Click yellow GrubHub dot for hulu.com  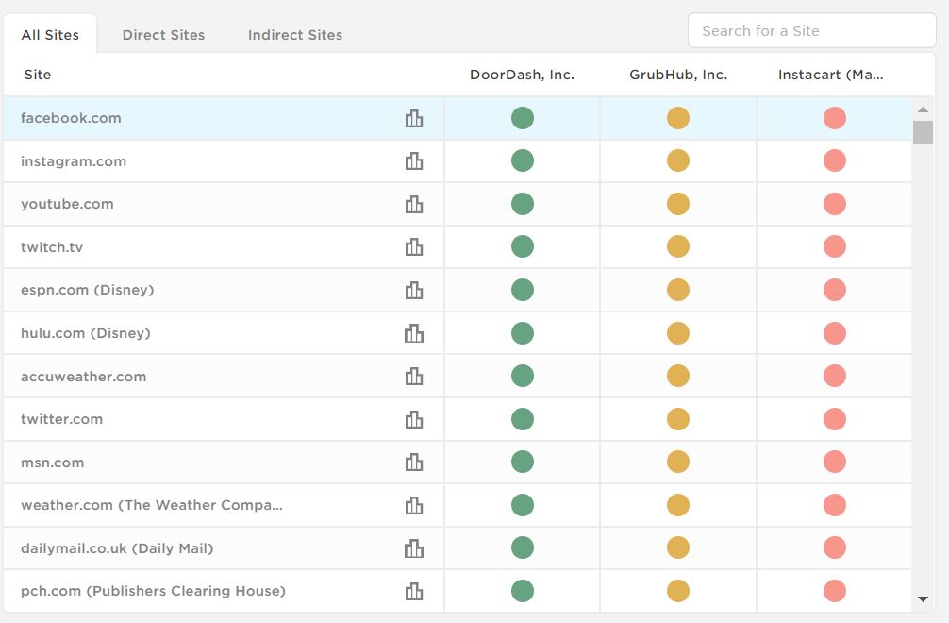tap(678, 333)
